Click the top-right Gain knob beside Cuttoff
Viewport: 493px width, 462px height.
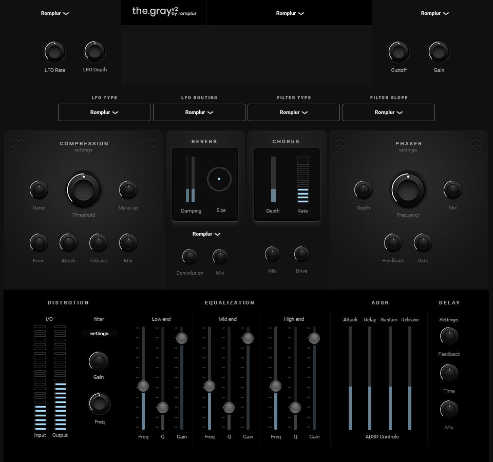tap(439, 52)
